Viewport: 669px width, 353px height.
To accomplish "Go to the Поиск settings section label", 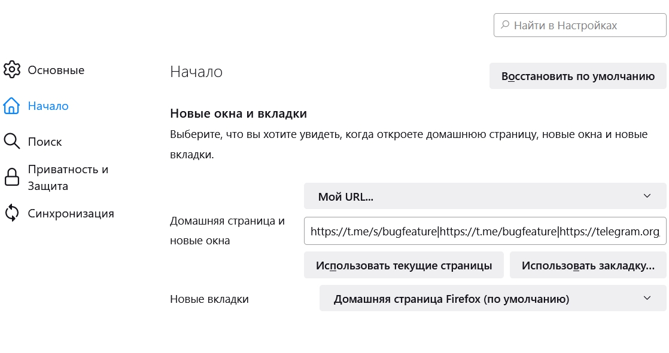I will coord(45,142).
